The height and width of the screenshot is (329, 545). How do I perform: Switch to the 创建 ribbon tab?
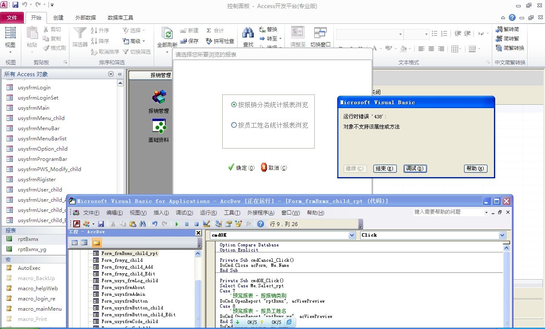tap(58, 17)
